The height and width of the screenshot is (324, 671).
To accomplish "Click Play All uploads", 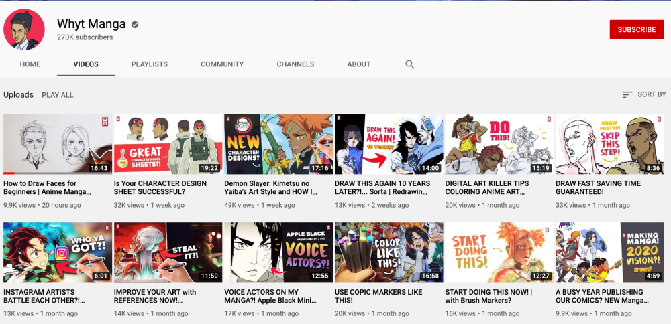I will point(57,95).
